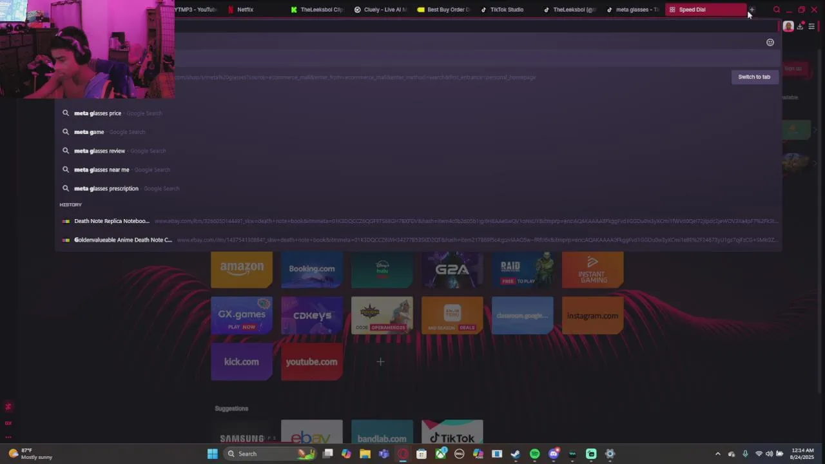Choose the 'meta glasses prescription' suggestion
825x464 pixels.
pos(419,188)
